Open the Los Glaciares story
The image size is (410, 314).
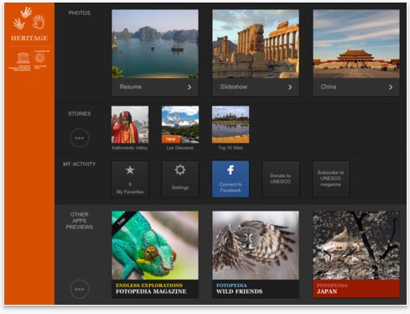click(x=180, y=124)
